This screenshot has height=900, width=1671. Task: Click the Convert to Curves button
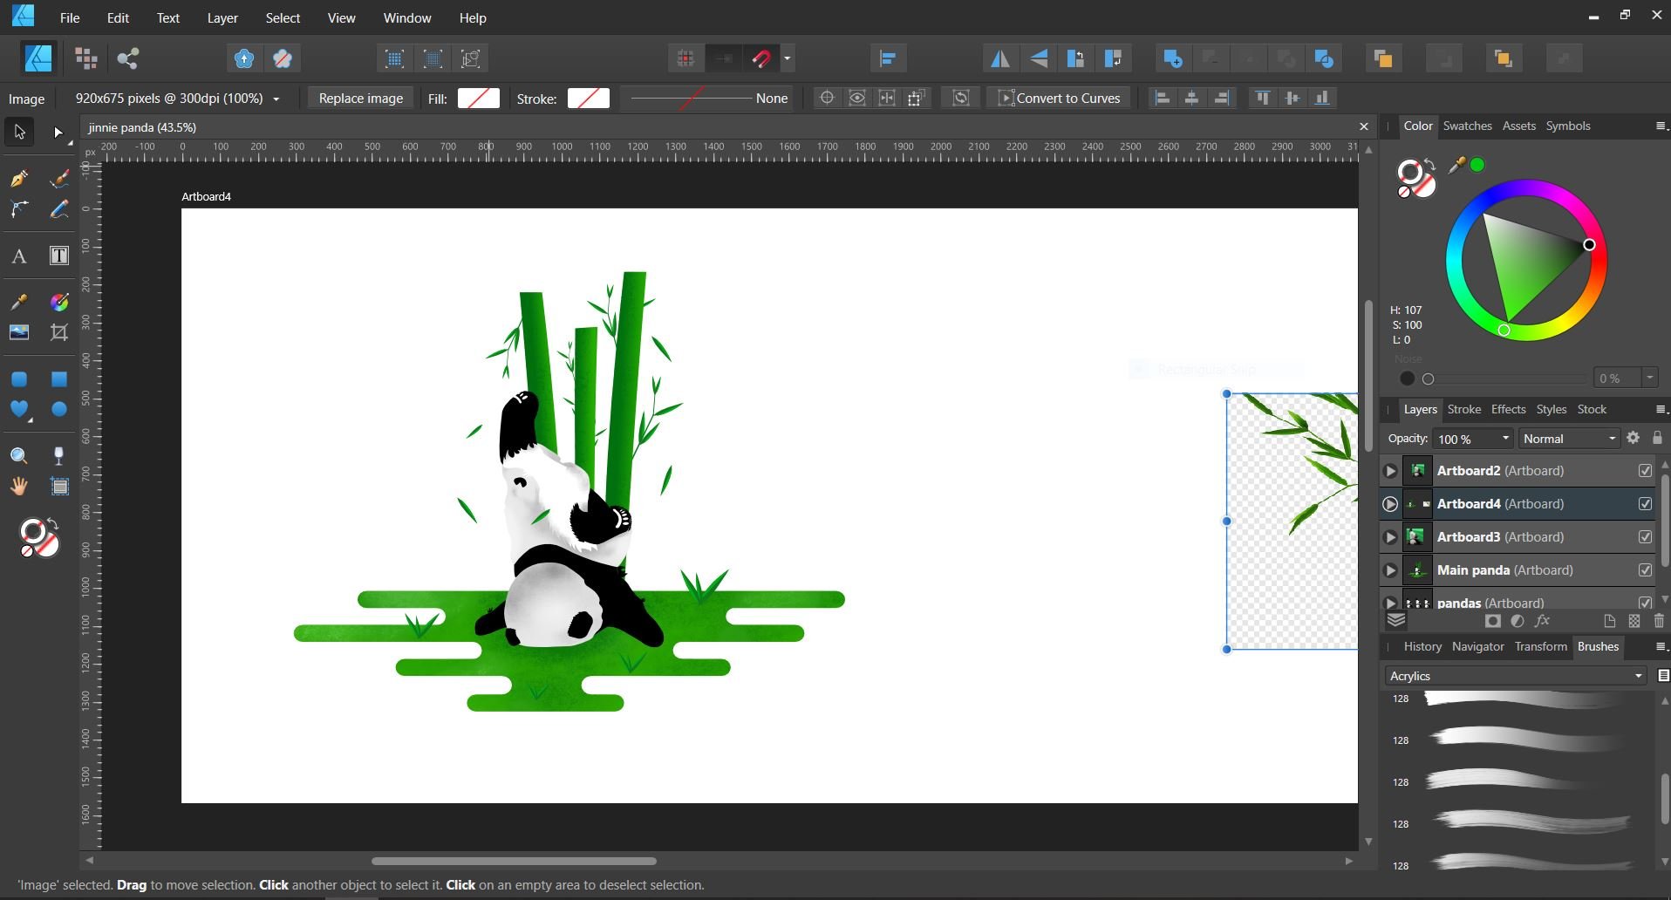(x=1059, y=99)
